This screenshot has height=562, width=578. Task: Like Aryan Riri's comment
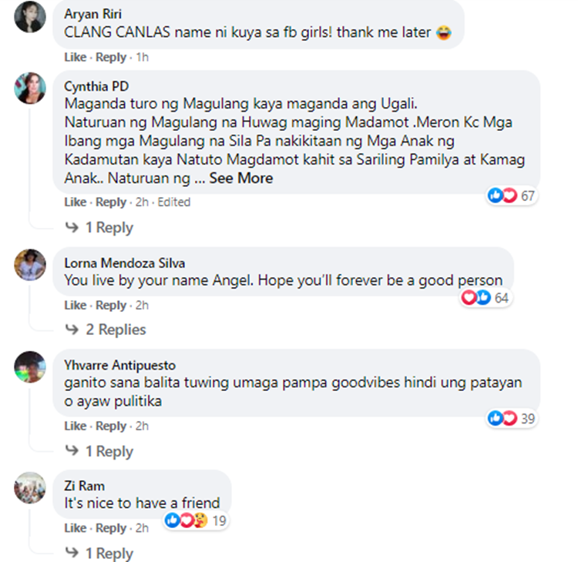click(76, 58)
